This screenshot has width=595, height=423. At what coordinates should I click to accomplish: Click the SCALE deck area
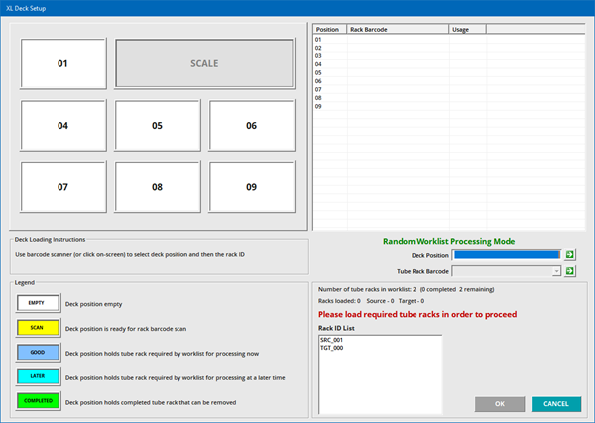point(204,63)
